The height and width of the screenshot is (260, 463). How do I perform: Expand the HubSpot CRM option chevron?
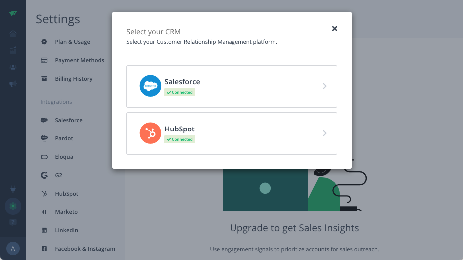pyautogui.click(x=324, y=133)
